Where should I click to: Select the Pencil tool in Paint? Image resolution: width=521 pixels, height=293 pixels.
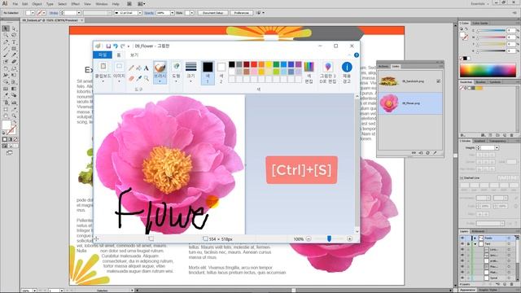[x=132, y=68]
